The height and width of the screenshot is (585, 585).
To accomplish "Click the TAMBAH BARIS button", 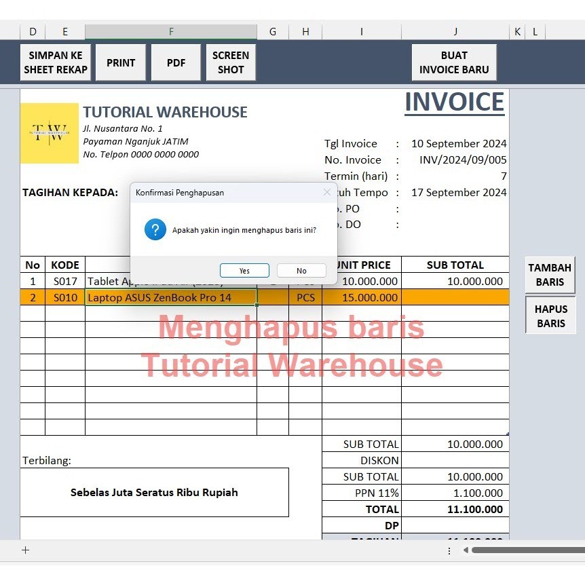I will pyautogui.click(x=550, y=275).
